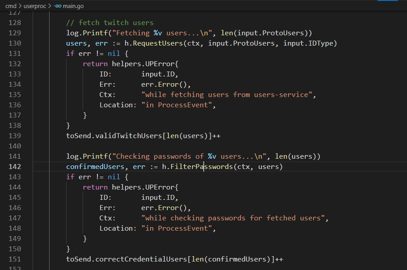Click 'helpers.UPError' on line 132
Image resolution: width=407 pixels, height=270 pixels.
pyautogui.click(x=143, y=64)
